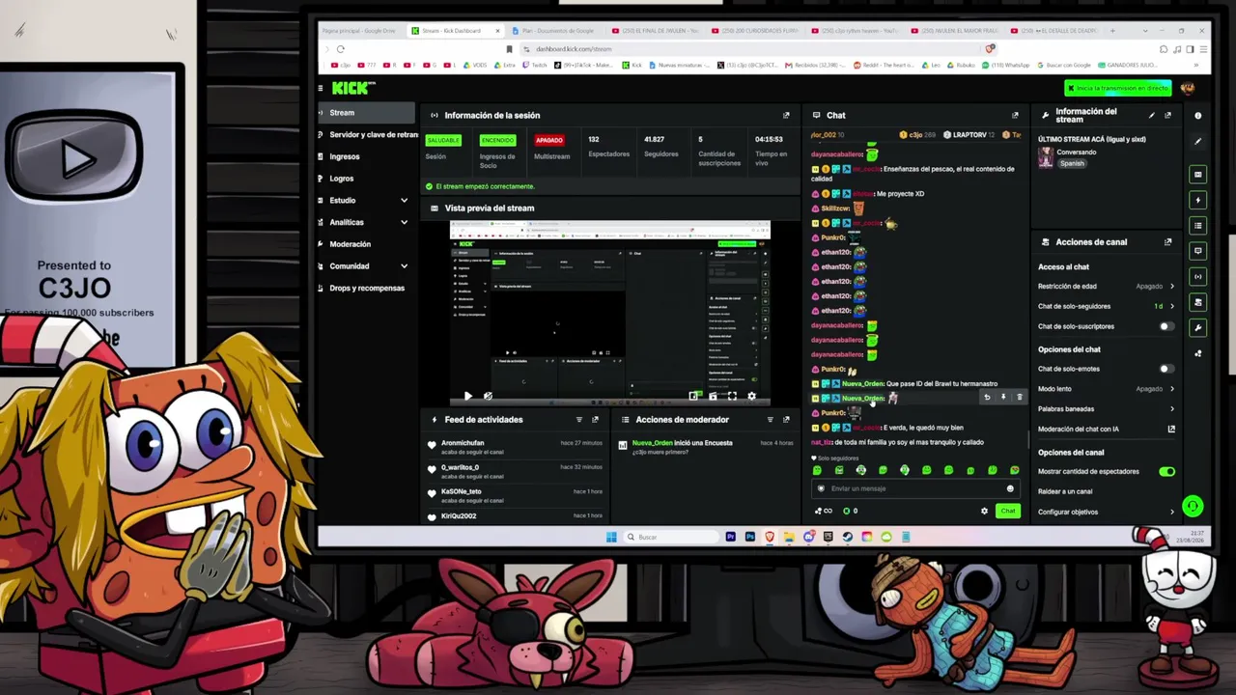
Task: Open Logros in the sidebar
Action: click(x=342, y=179)
